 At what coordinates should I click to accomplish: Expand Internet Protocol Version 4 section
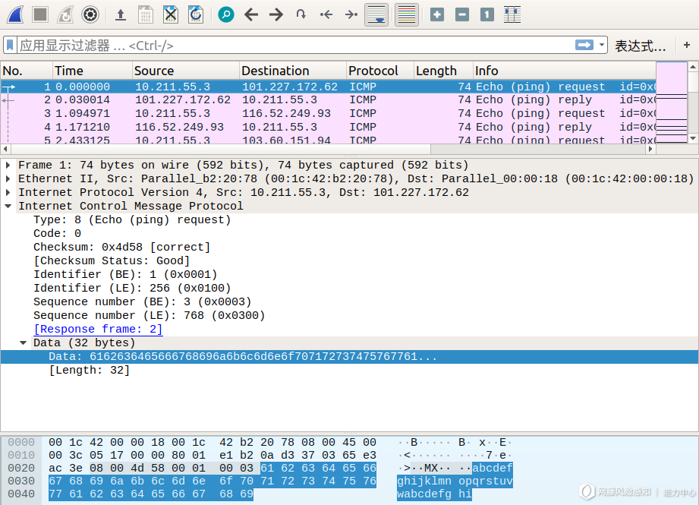pos(8,192)
